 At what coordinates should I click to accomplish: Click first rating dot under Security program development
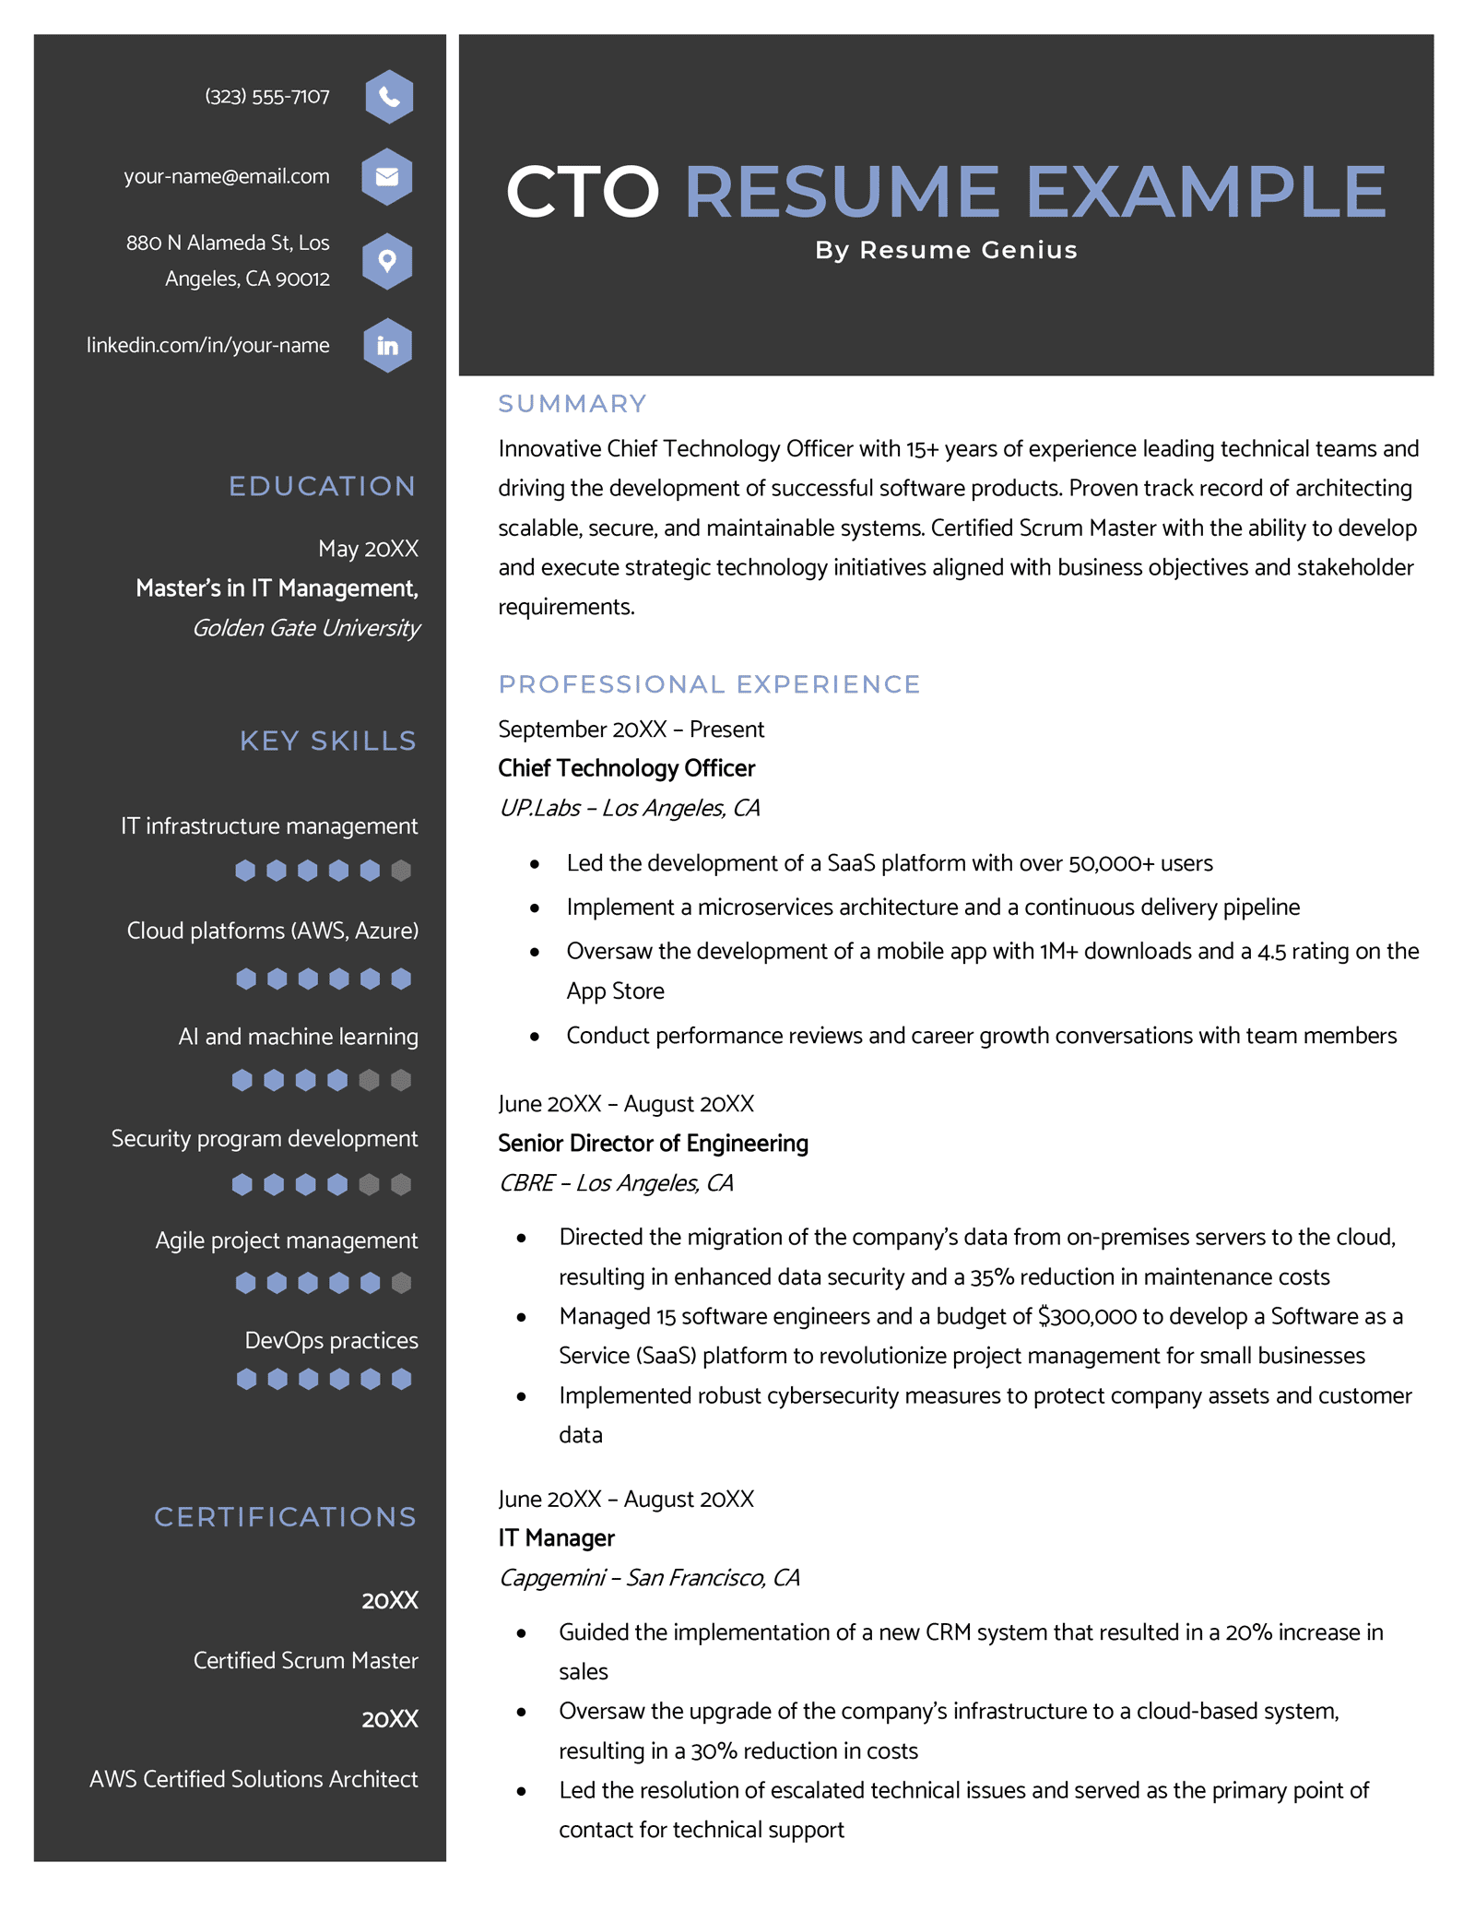242,1184
